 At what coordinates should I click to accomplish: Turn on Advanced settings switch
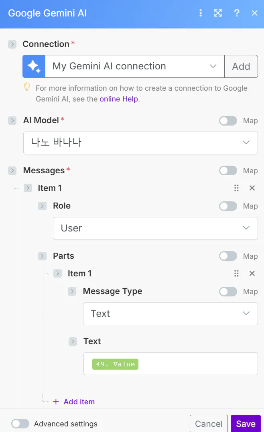(20, 424)
